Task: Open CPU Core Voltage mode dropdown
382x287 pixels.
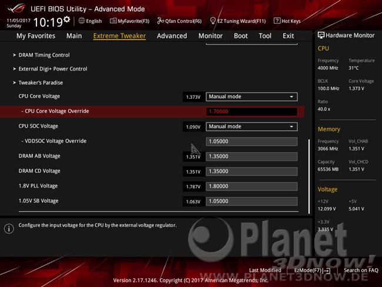Action: pyautogui.click(x=252, y=96)
